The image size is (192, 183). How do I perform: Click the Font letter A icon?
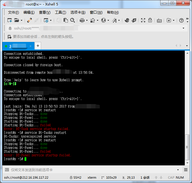(x=115, y=20)
